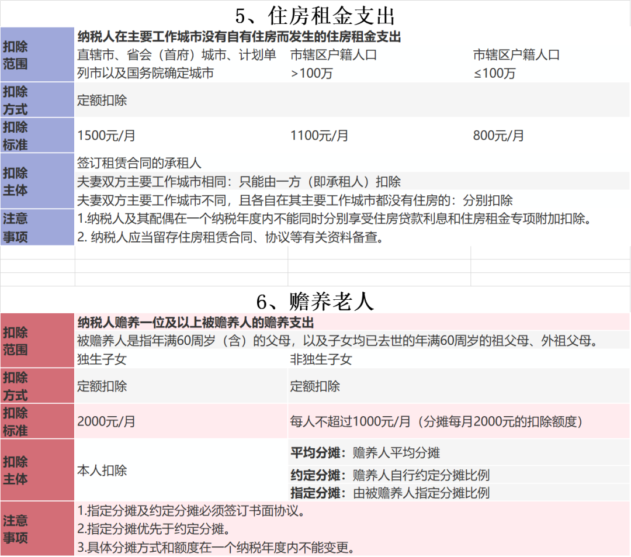Click the 约定分摊 description line

pyautogui.click(x=390, y=475)
